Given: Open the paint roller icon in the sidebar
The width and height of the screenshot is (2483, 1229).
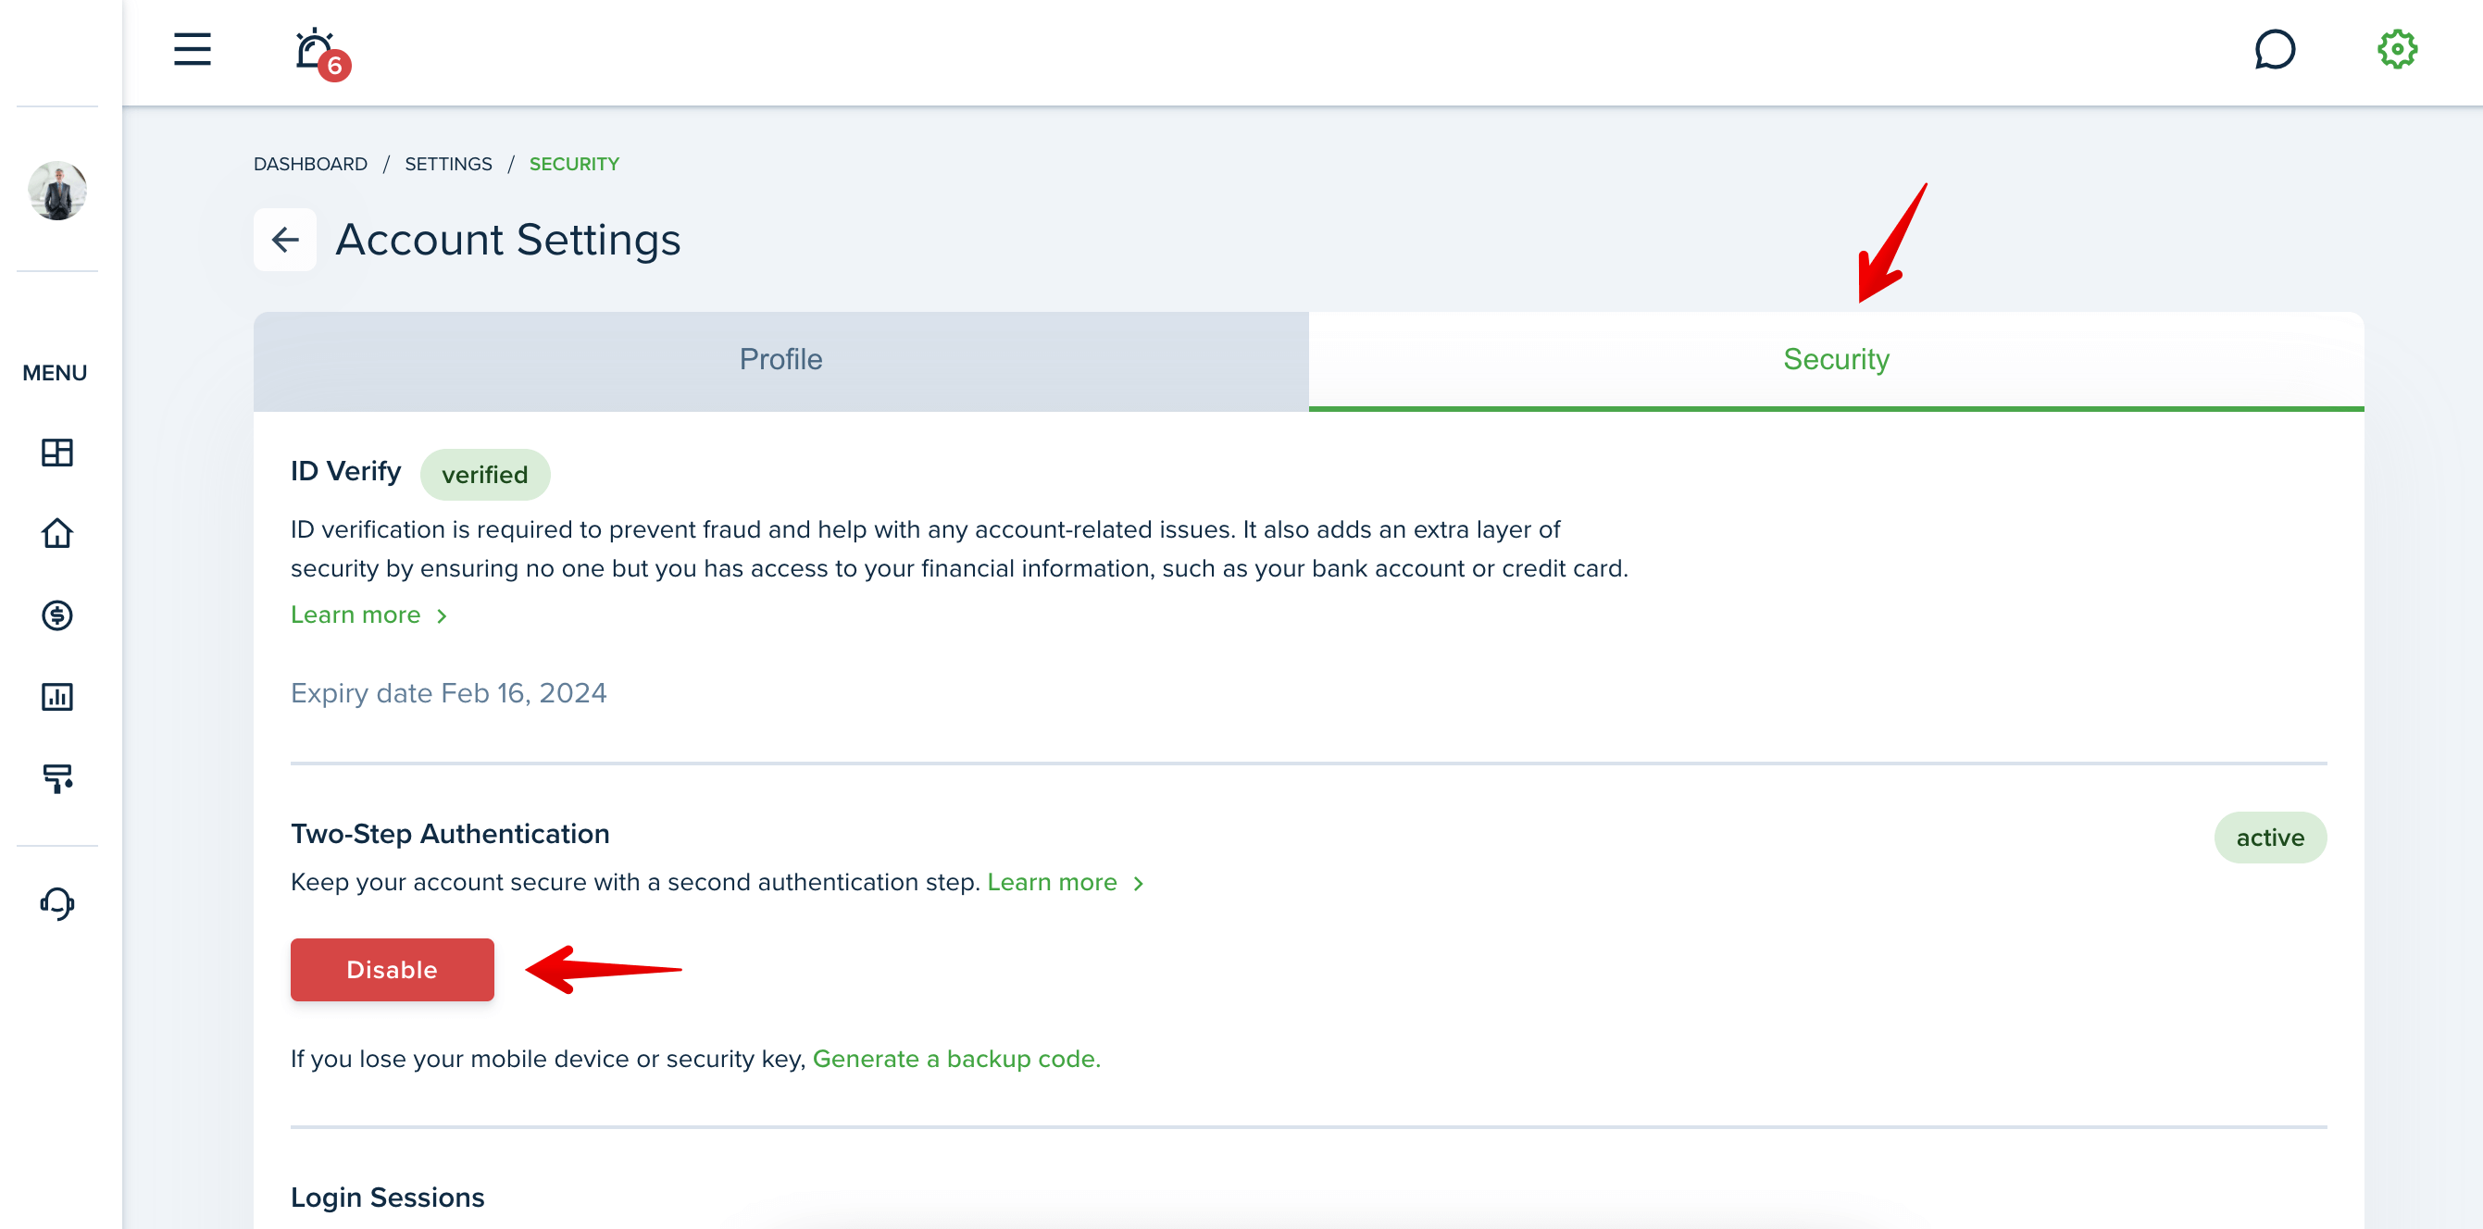Looking at the screenshot, I should (x=56, y=777).
